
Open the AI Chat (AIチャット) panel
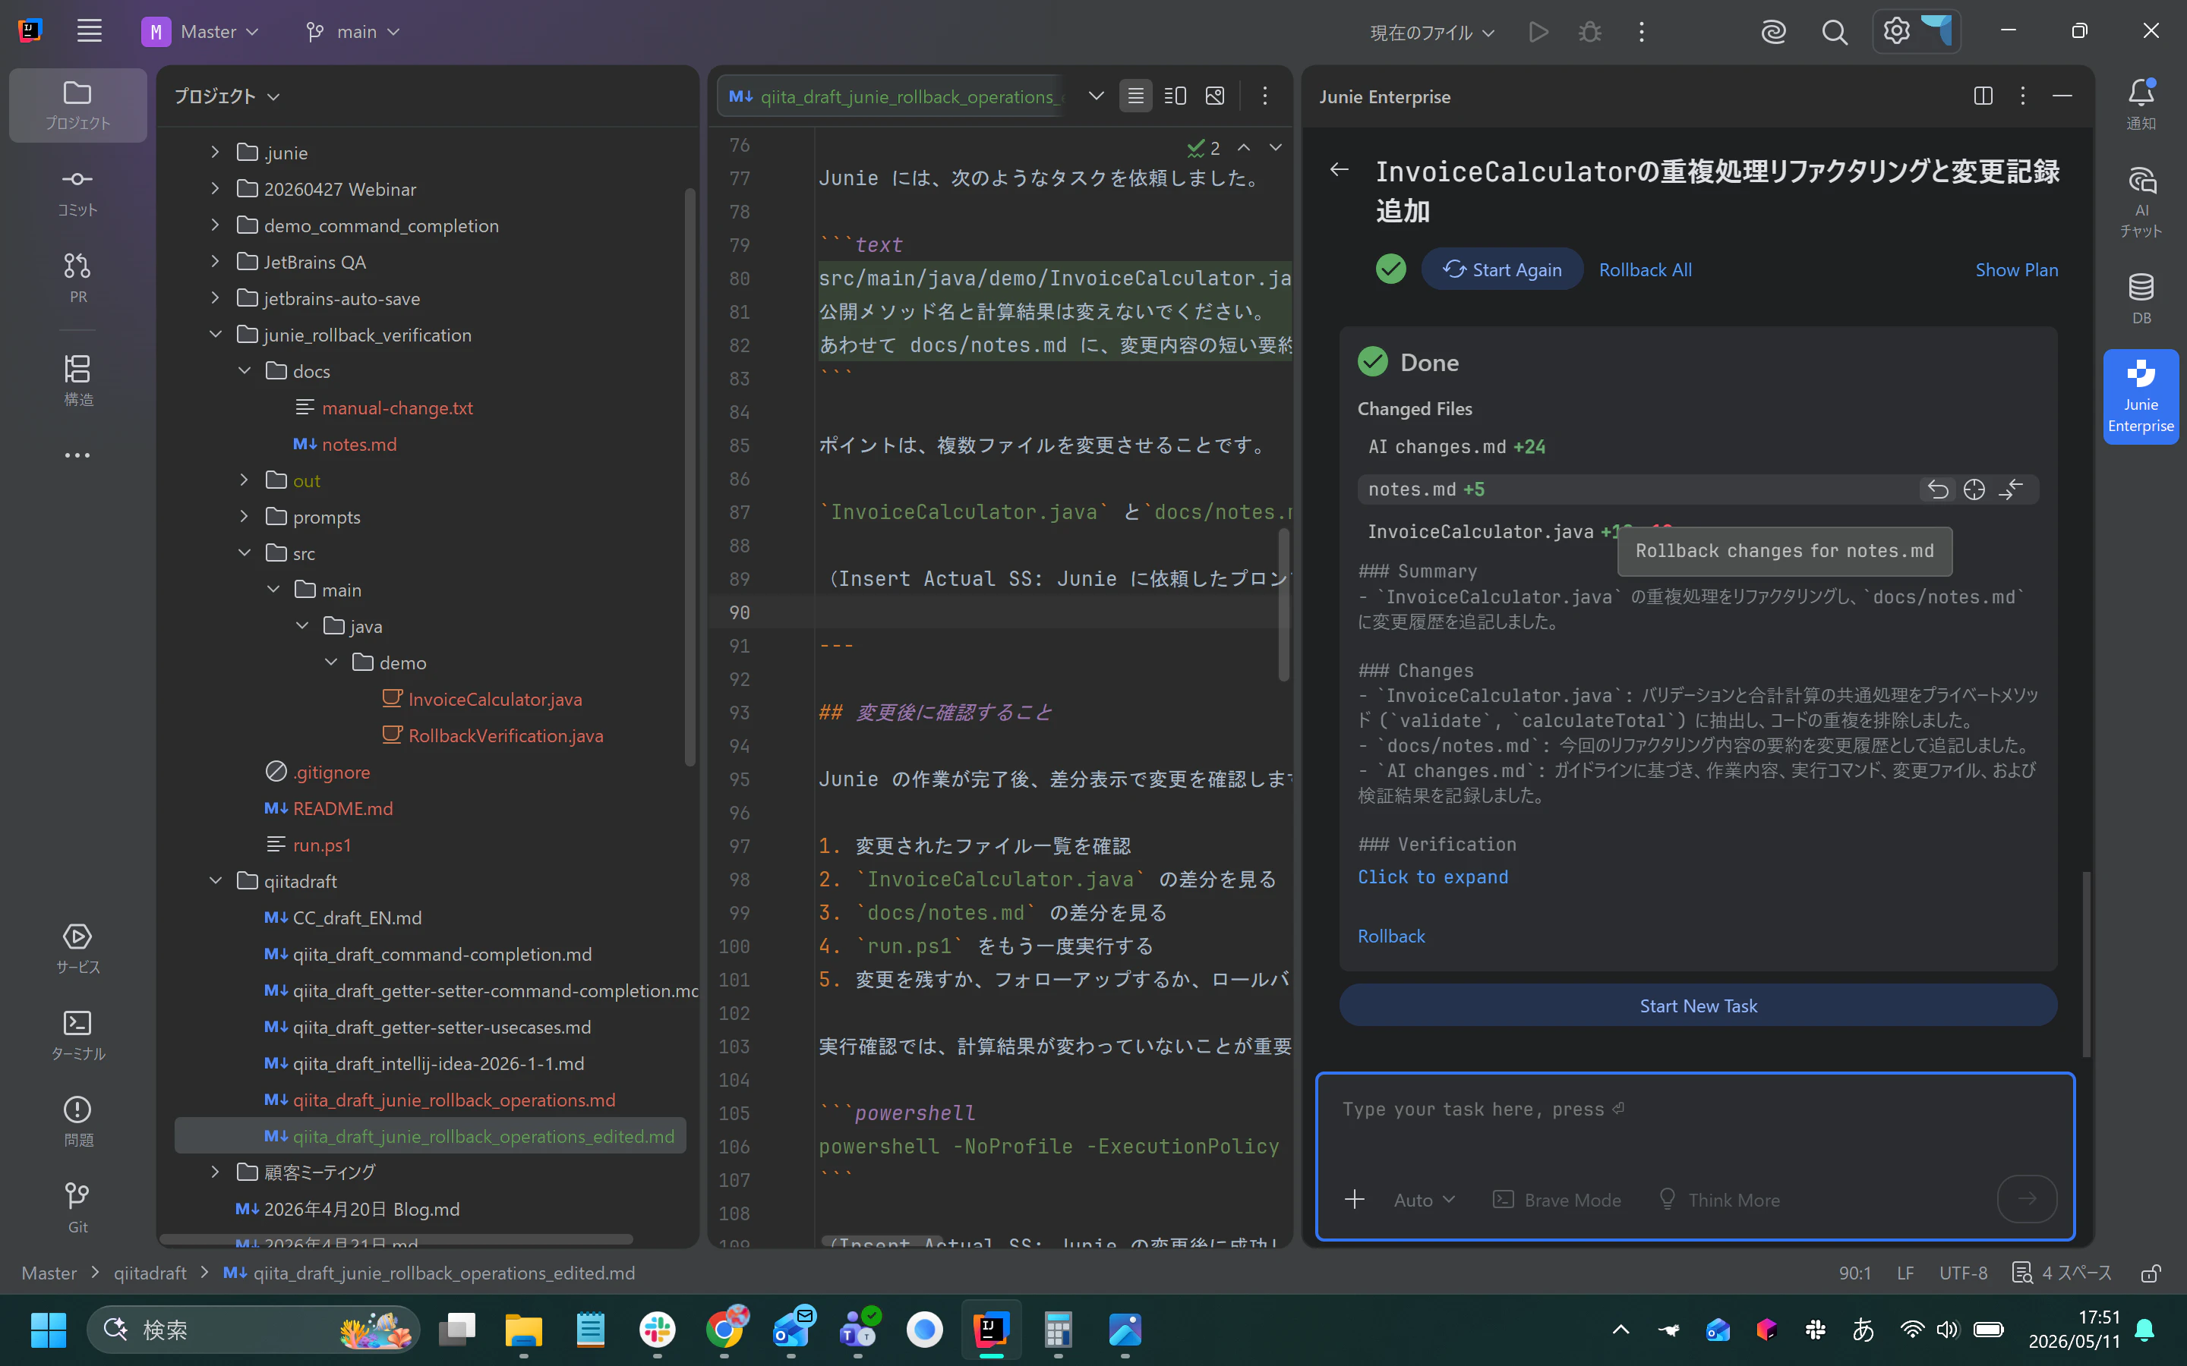tap(2141, 203)
